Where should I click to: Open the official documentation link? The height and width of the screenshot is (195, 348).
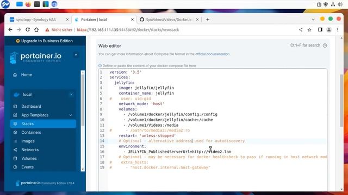[x=213, y=54]
